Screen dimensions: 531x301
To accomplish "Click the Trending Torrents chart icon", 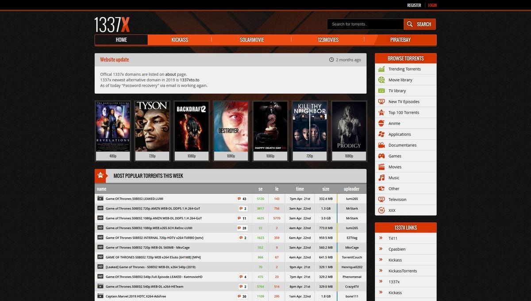I will tap(381, 69).
